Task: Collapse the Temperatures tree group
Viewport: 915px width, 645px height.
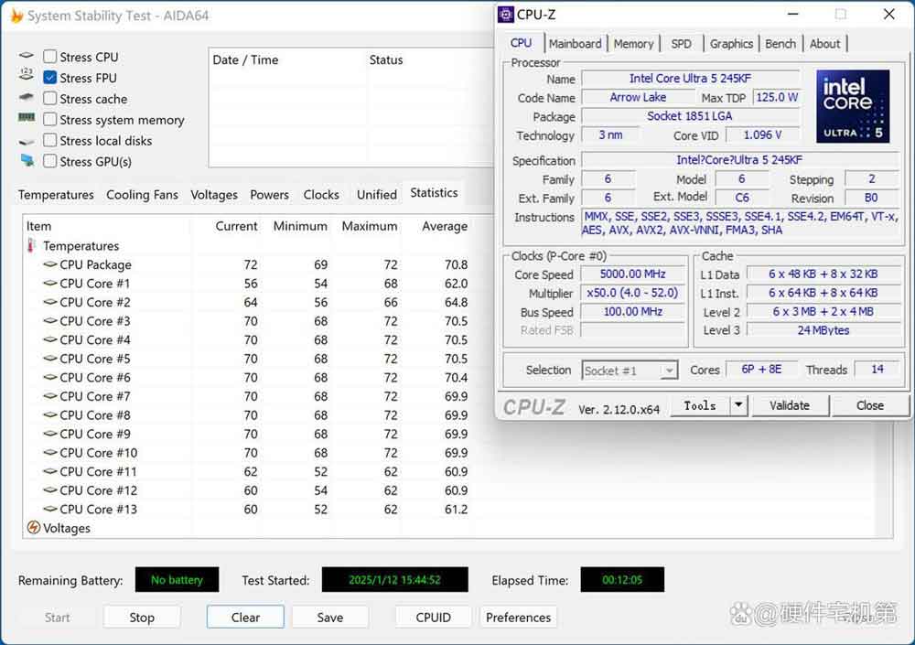Action: 81,246
